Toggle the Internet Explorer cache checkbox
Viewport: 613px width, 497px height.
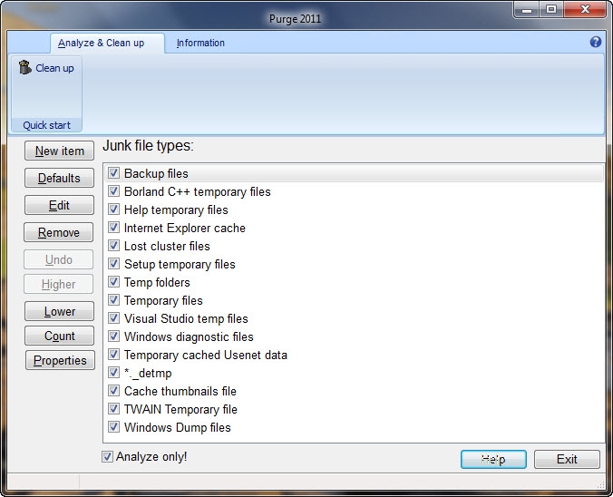[x=114, y=228]
